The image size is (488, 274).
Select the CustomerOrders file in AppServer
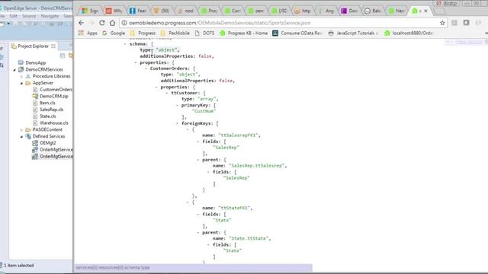click(56, 90)
